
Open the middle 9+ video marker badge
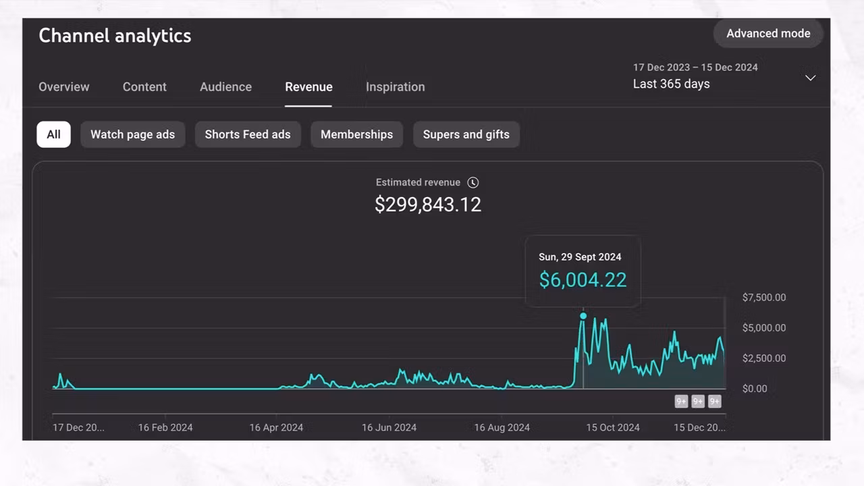[698, 402]
